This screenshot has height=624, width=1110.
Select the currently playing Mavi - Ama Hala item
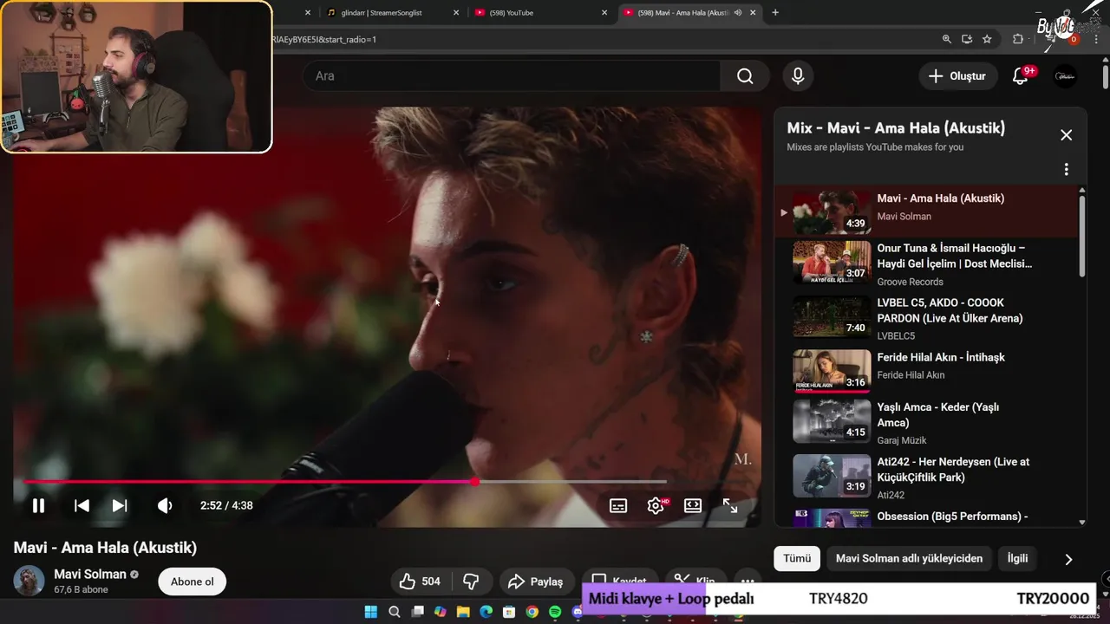click(924, 211)
